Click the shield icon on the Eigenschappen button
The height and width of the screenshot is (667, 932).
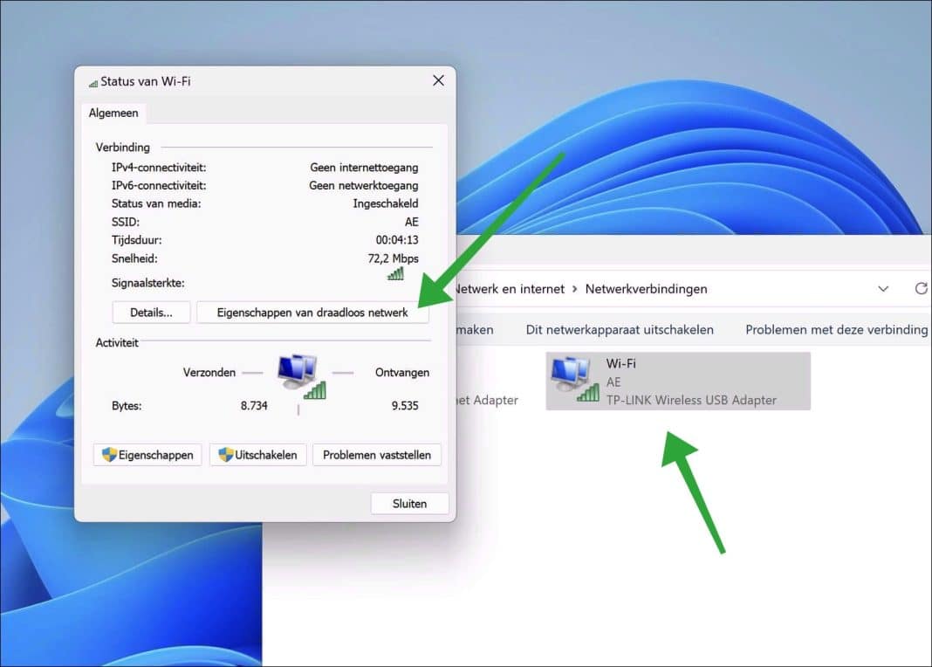coord(107,455)
